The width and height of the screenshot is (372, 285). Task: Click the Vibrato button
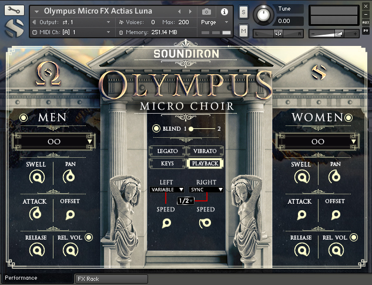pos(205,151)
